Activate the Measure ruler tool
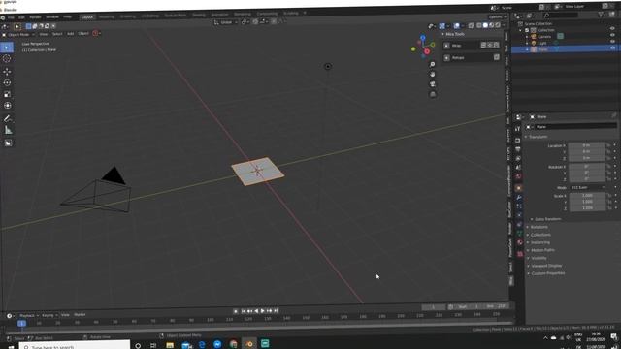 8,130
